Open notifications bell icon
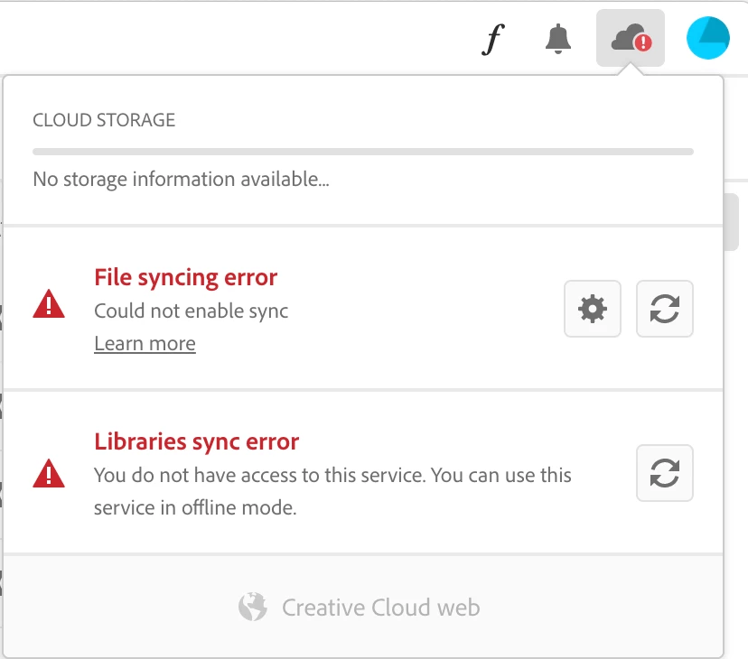Viewport: 748px width, 659px height. (x=557, y=39)
